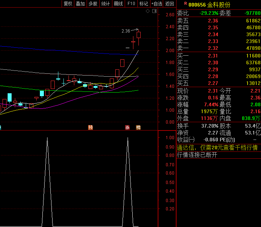261x227 pixels.
Task: Select 卖五 price 2.36 row
Action: point(219,21)
